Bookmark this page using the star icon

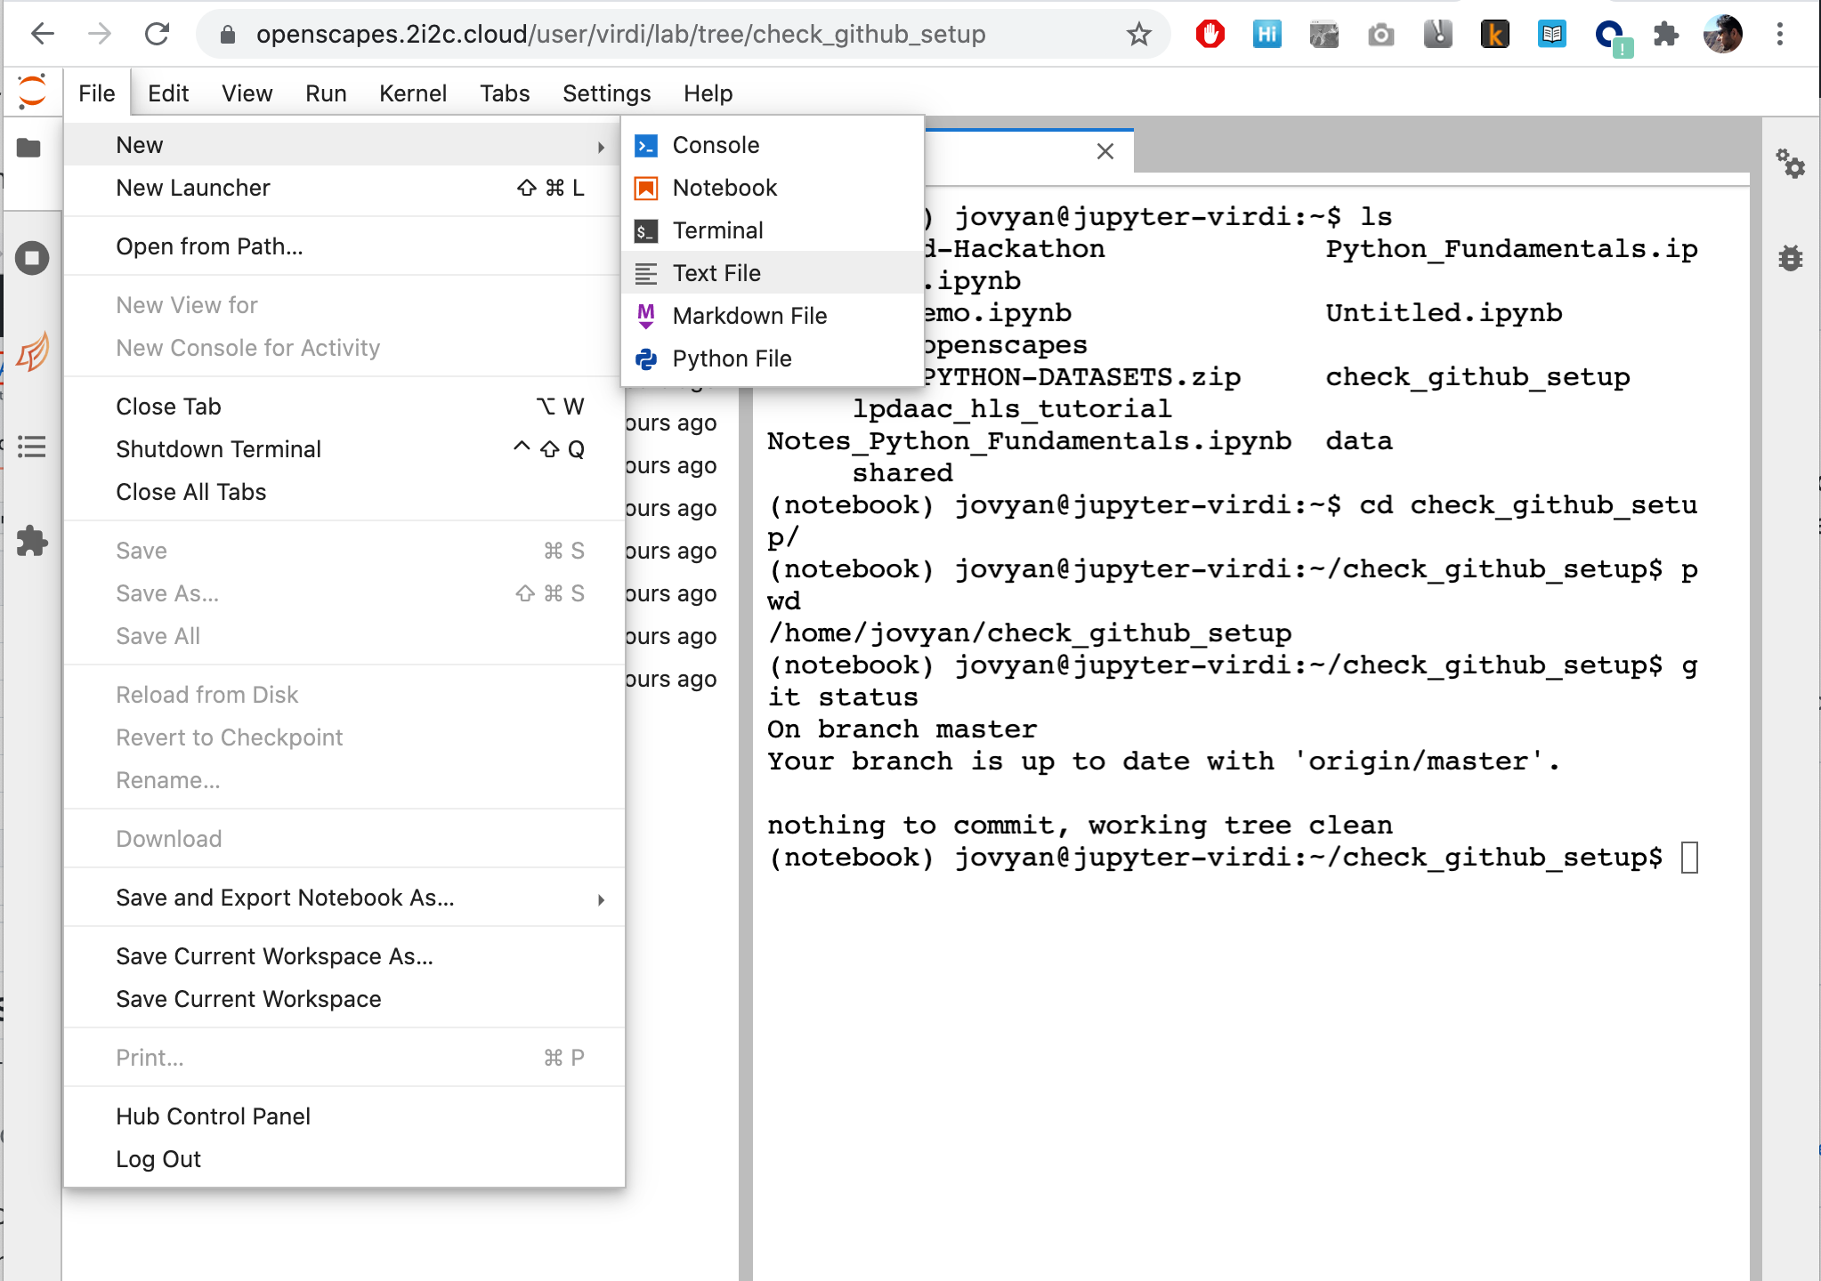pos(1138,34)
